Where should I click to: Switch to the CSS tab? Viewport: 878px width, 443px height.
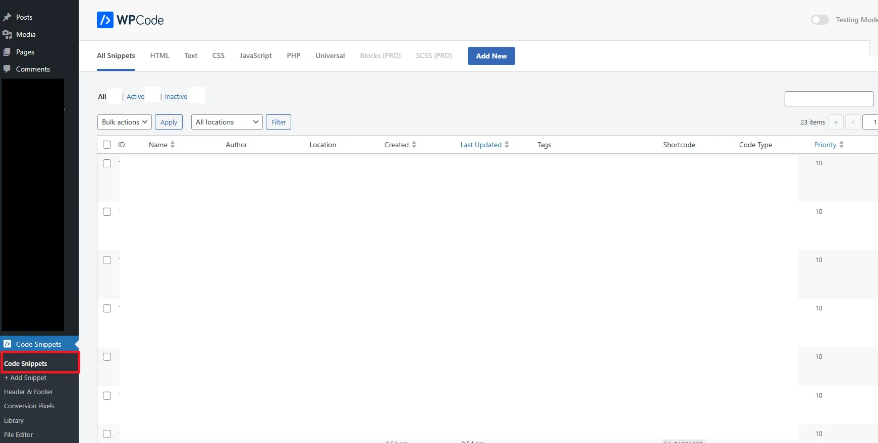tap(218, 55)
